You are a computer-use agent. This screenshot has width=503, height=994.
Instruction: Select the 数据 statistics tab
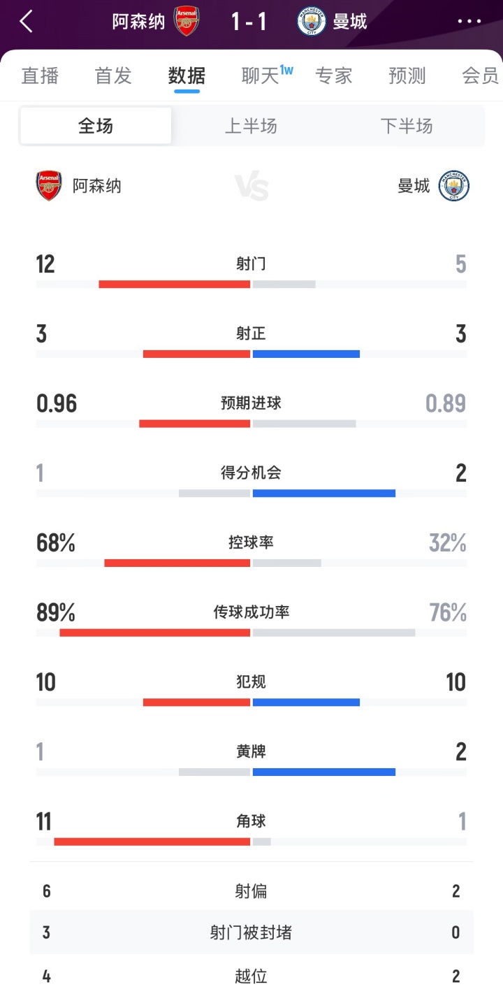187,75
